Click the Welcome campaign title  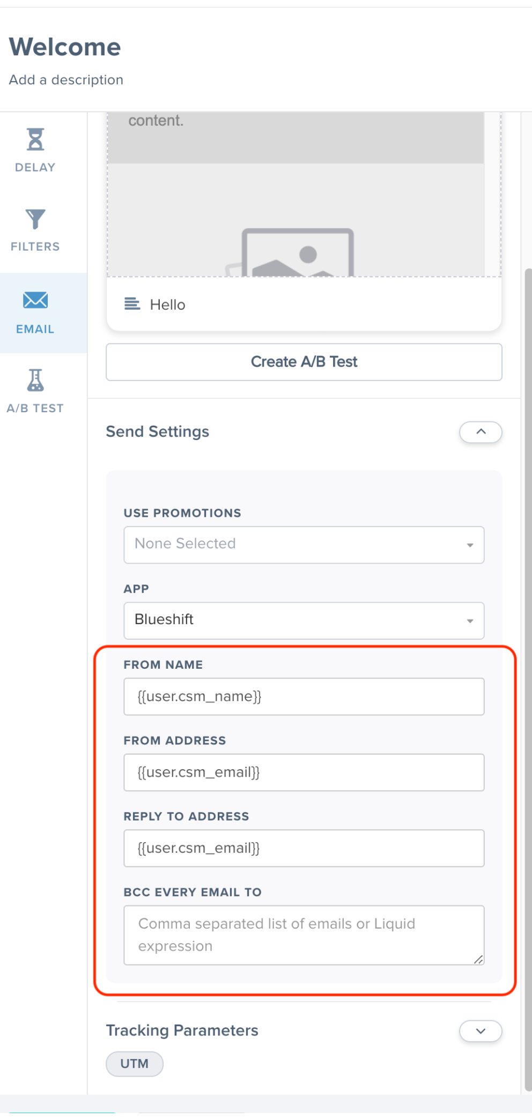pyautogui.click(x=65, y=47)
